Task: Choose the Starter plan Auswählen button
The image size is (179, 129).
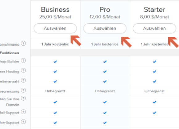Action: 154,28
